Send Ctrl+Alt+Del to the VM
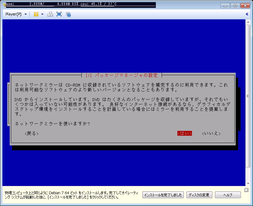Image resolution: width=253 pixels, height=206 pixels. tap(50, 14)
